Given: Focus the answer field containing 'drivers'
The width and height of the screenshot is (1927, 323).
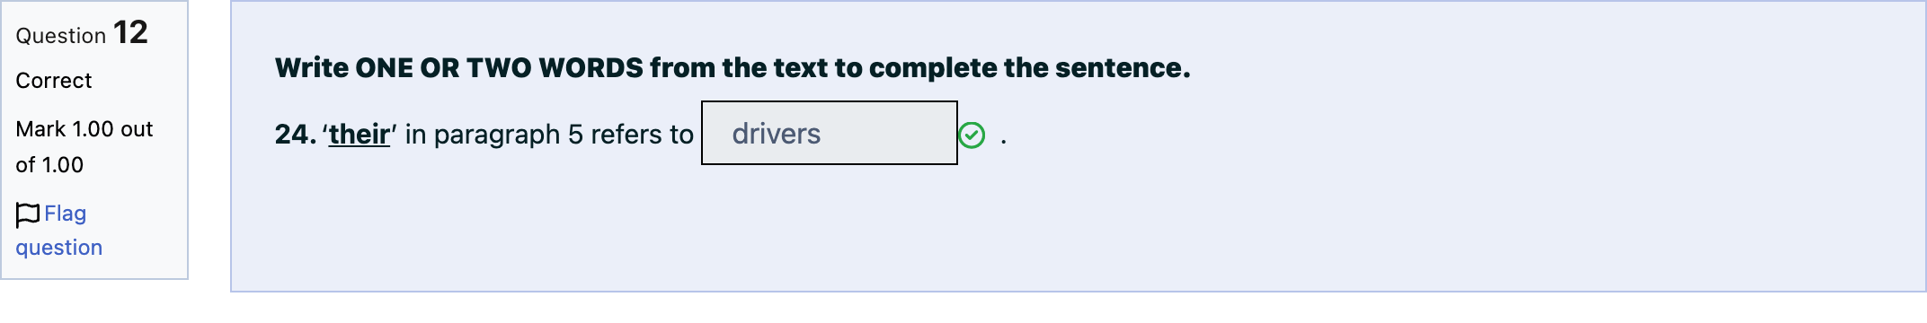Looking at the screenshot, I should coord(830,133).
